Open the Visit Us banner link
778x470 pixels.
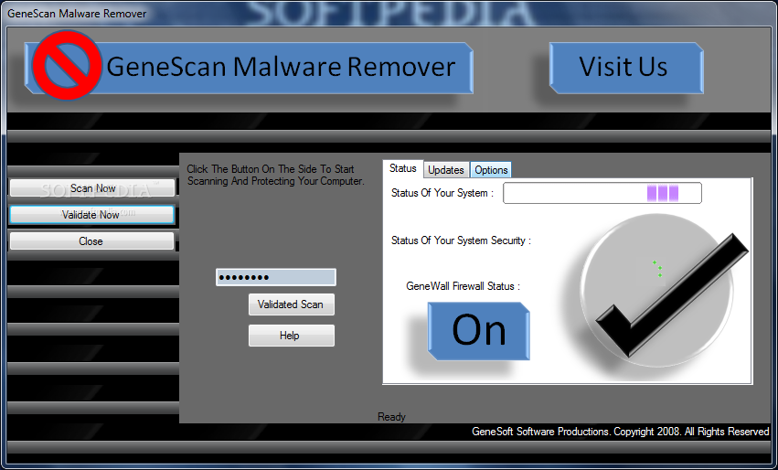[x=626, y=68]
